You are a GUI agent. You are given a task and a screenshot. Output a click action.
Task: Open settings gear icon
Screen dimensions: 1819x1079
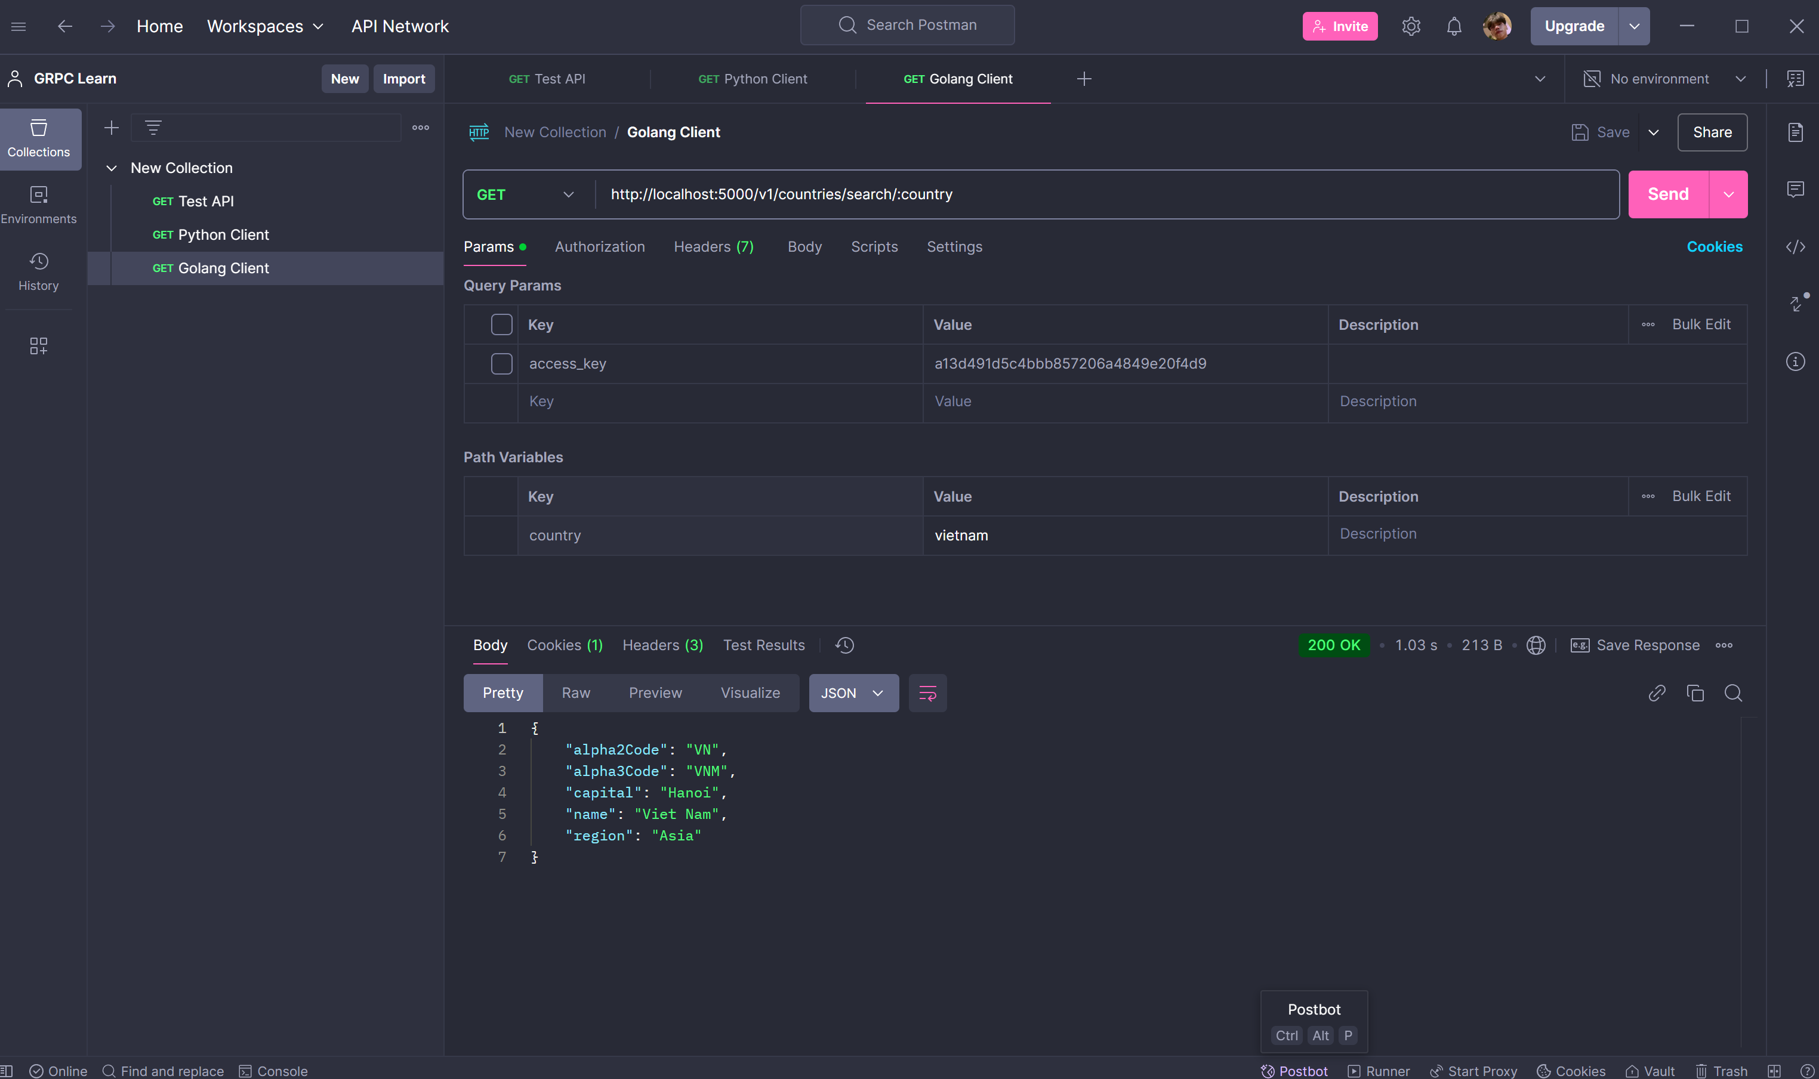coord(1411,26)
